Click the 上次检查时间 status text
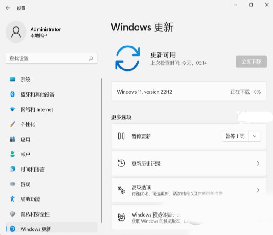The image size is (273, 235). click(x=178, y=63)
